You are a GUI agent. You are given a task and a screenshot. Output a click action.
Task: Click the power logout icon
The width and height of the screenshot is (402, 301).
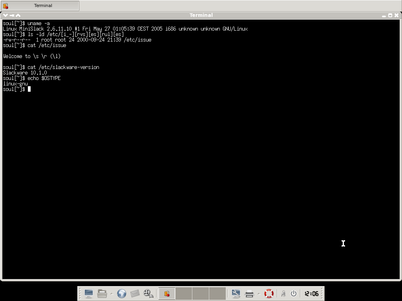click(294, 293)
